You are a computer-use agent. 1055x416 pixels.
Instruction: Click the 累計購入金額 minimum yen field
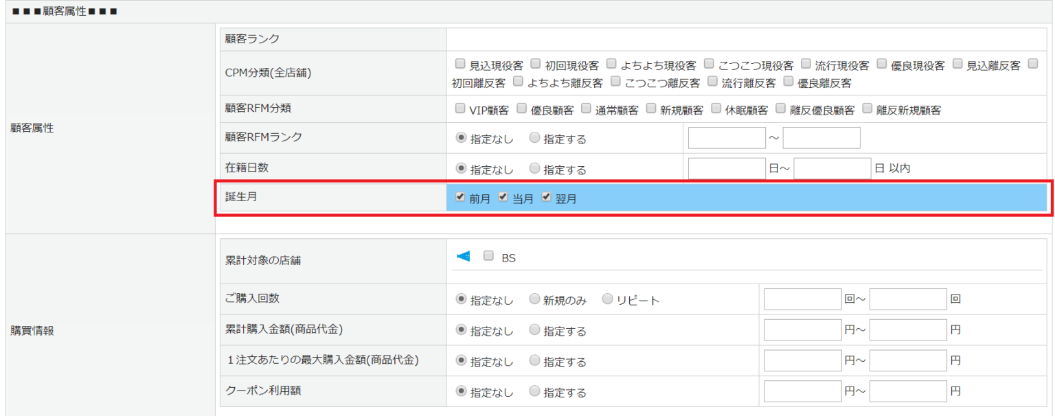point(802,330)
